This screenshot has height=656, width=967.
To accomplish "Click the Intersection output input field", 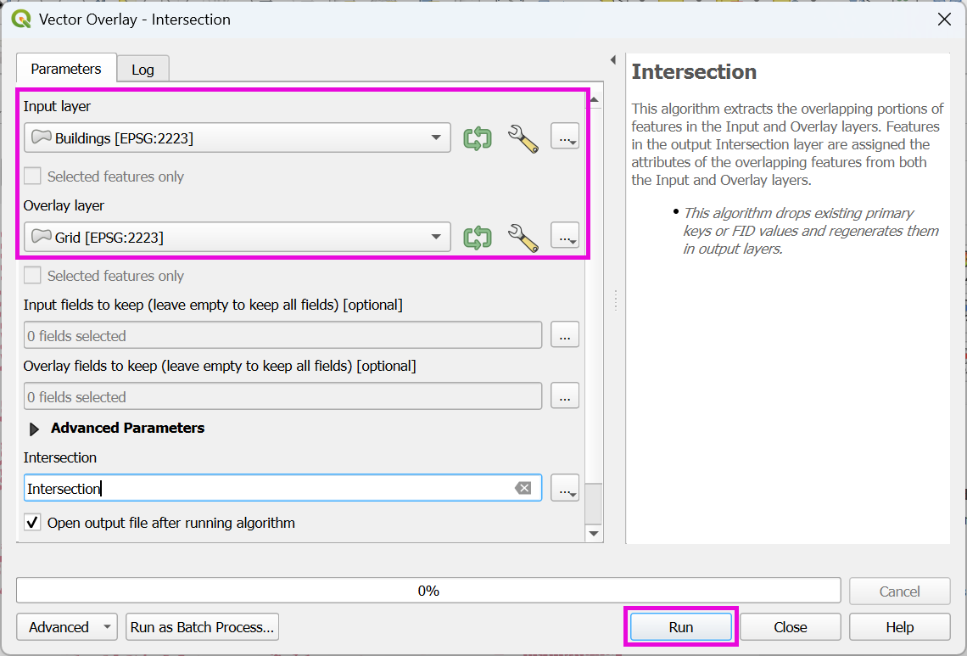I will pos(263,488).
